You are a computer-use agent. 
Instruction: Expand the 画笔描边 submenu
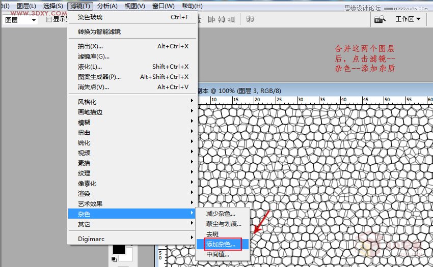click(x=133, y=112)
